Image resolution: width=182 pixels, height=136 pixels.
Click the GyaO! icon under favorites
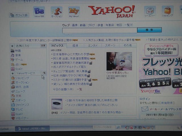(13, 69)
